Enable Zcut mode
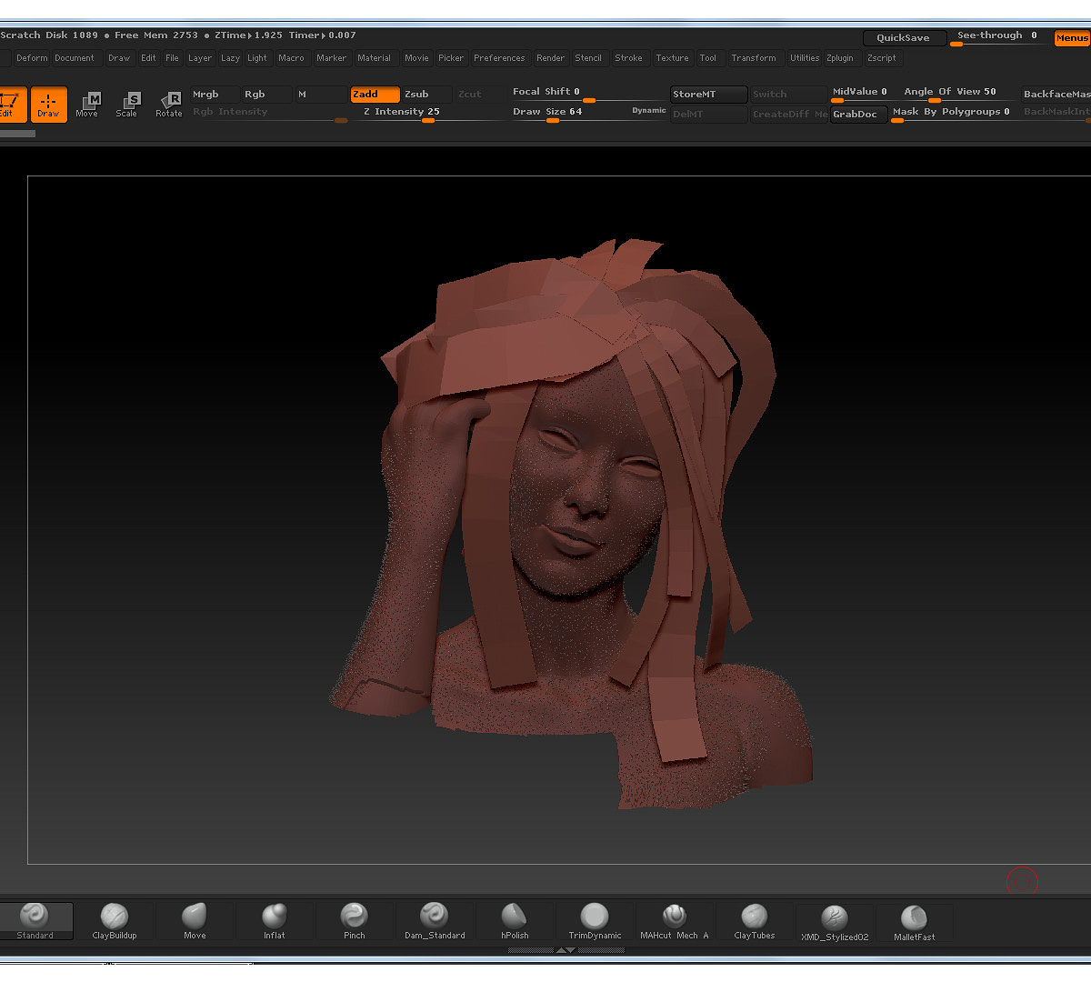The image size is (1091, 982). coord(480,95)
